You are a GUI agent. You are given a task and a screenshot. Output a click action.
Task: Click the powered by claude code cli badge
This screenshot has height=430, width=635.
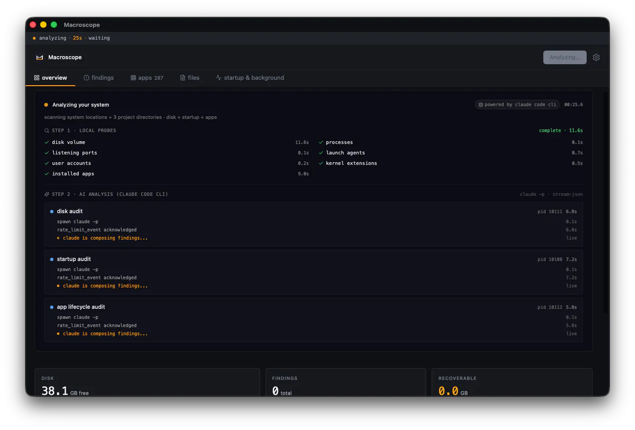(517, 105)
